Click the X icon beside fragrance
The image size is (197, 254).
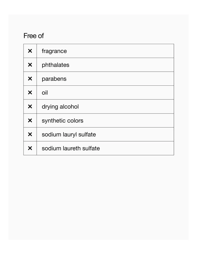[x=30, y=51]
